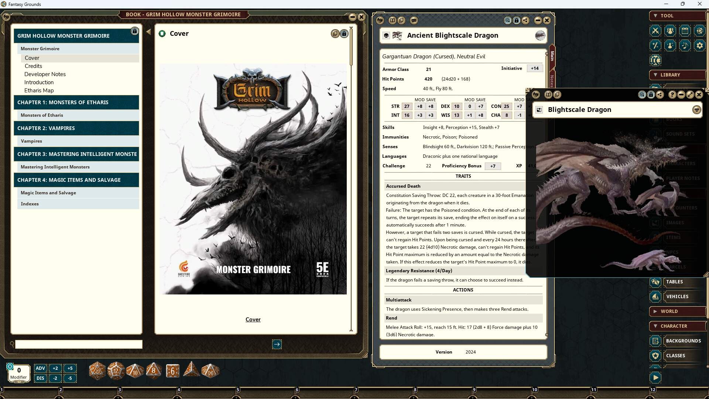Click the dragon token portrait in NPC title

(540, 35)
